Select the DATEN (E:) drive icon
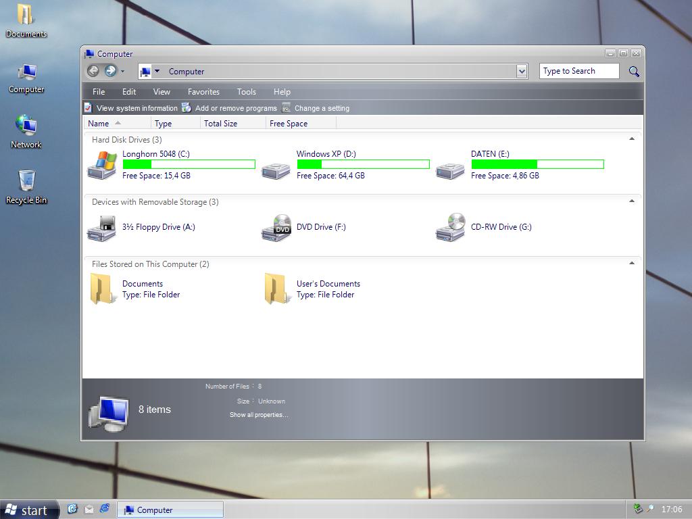692x519 pixels. (450, 169)
